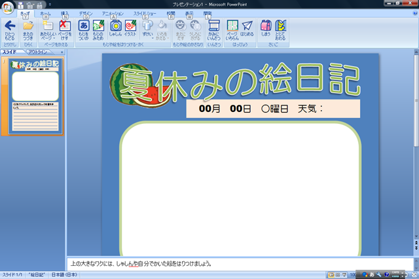The height and width of the screenshot is (279, 419).
Task: Open the 表示 ribbon tab
Action: [x=189, y=13]
